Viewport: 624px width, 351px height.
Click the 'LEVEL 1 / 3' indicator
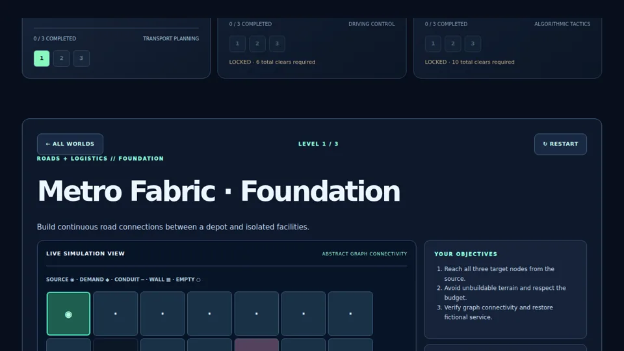[x=318, y=144]
